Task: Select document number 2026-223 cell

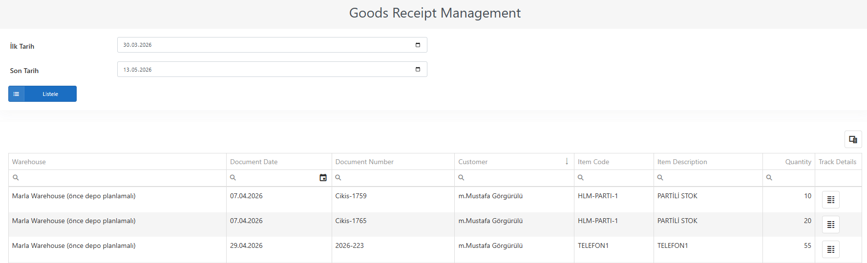Action: 393,249
